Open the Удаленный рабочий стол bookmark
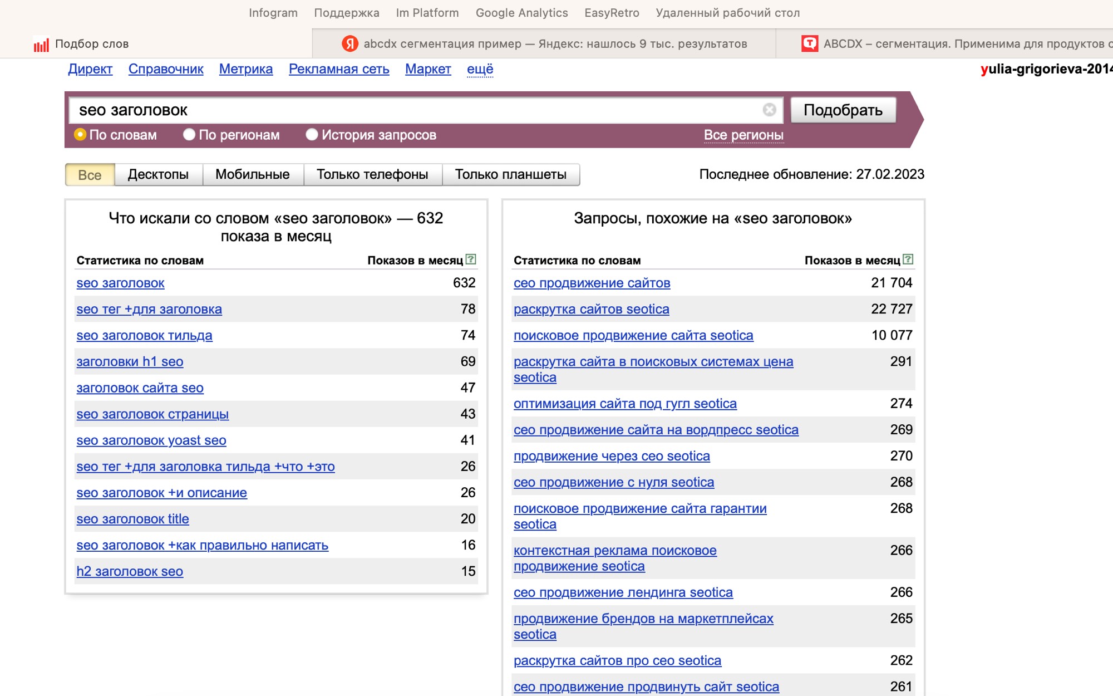Viewport: 1113px width, 696px height. [728, 13]
